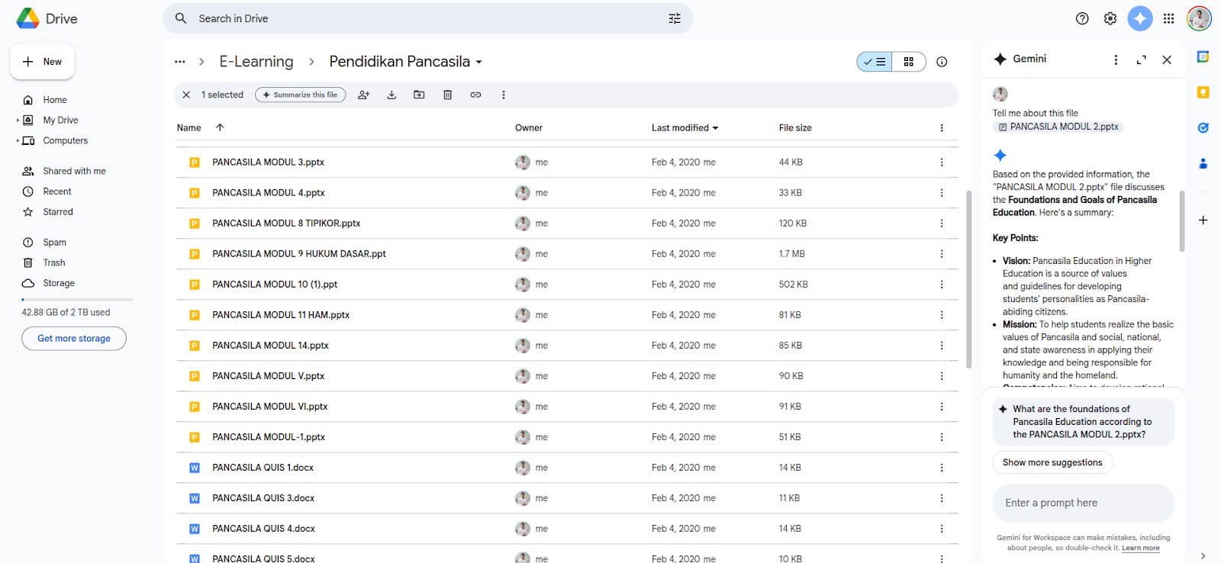Screen dimensions: 1221x563
Task: Open the Starred section
Action: coord(58,212)
